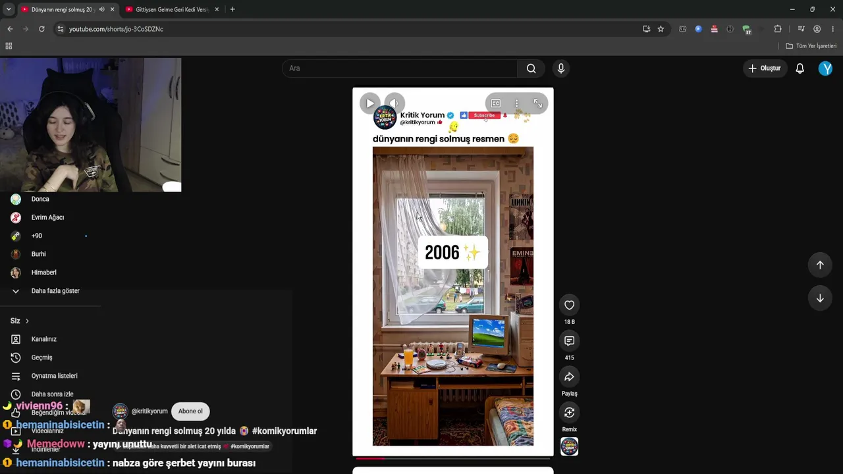Screen dimensions: 843x474
Task: Like the Short with the heart icon
Action: (x=569, y=305)
